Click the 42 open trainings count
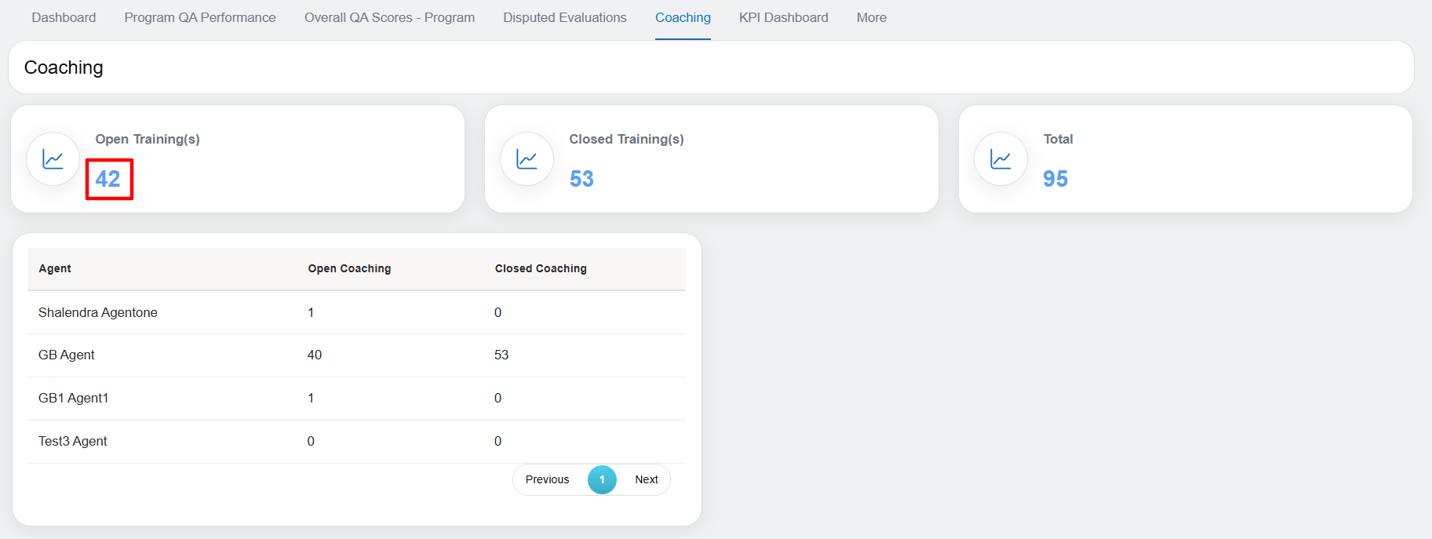 coord(108,179)
